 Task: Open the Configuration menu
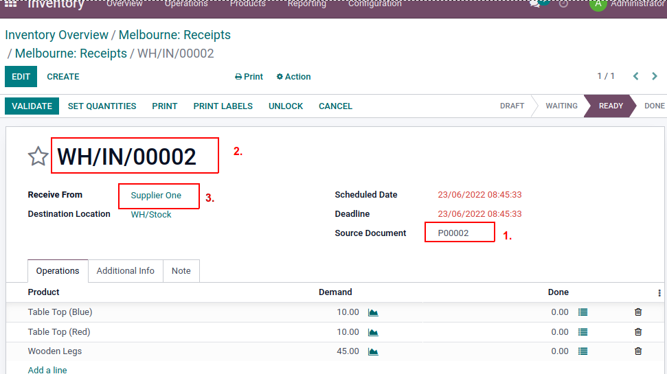pyautogui.click(x=375, y=4)
